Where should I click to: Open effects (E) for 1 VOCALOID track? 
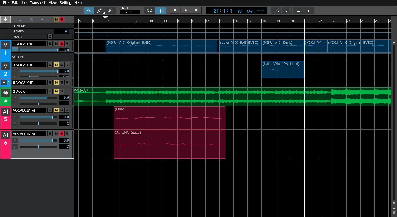(x=50, y=44)
